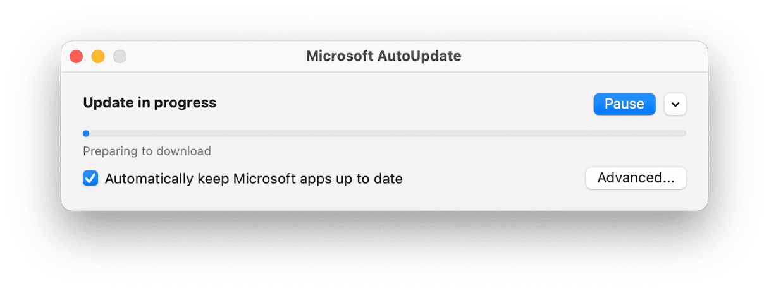This screenshot has width=769, height=291.
Task: Click the 'Preparing to download' status text
Action: (147, 151)
